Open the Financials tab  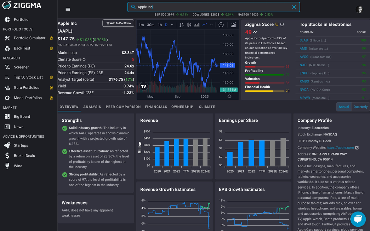click(x=156, y=107)
